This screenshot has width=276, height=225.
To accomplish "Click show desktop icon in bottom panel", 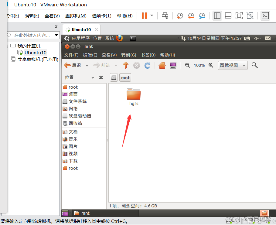I will 65,213.
